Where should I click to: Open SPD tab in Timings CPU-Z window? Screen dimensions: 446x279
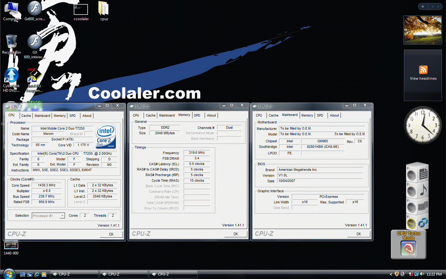pos(197,115)
